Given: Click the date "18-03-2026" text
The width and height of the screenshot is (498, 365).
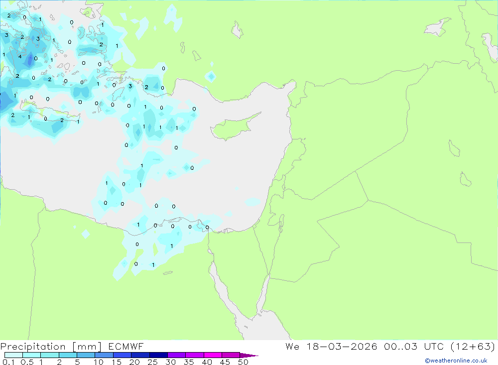Looking at the screenshot, I should (x=342, y=346).
